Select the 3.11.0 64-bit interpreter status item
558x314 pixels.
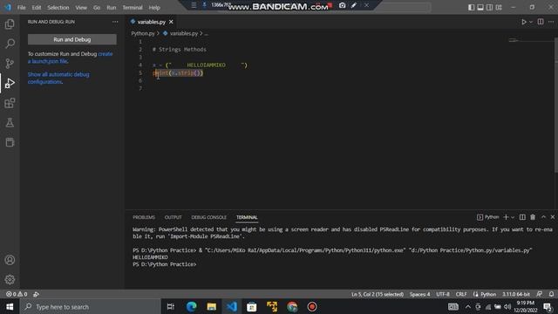(x=516, y=294)
